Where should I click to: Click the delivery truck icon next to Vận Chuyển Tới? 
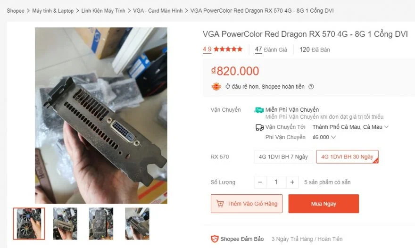259,128
